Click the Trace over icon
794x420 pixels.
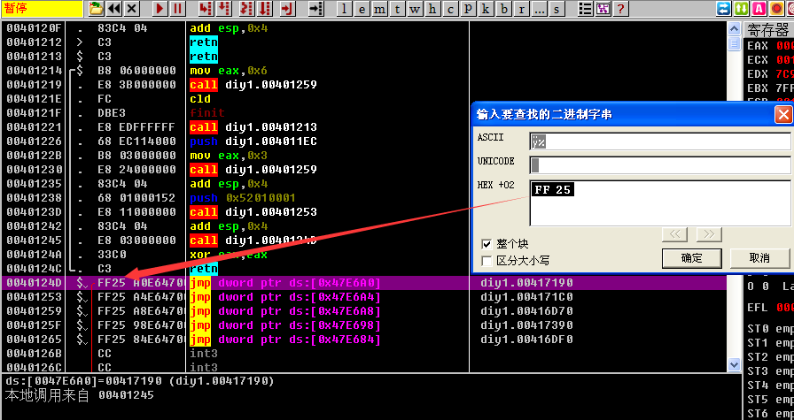point(264,9)
